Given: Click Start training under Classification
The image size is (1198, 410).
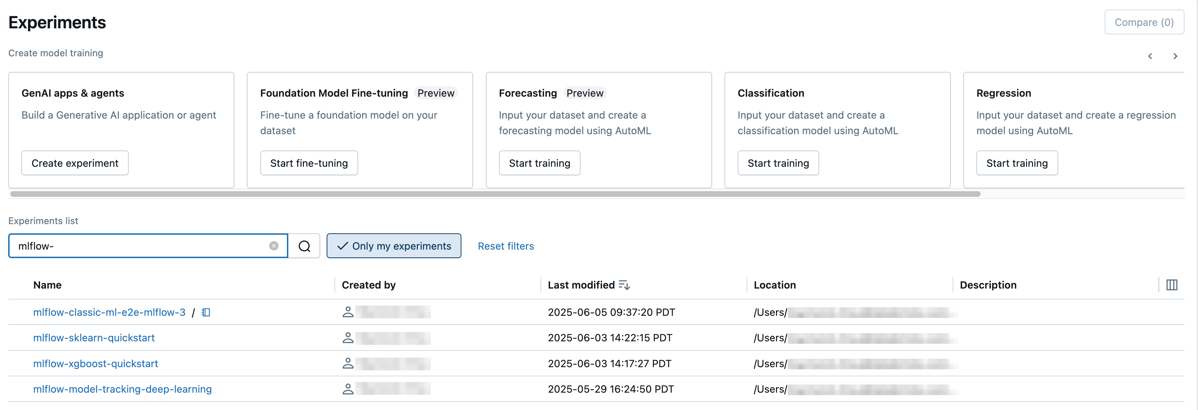Looking at the screenshot, I should coord(778,163).
